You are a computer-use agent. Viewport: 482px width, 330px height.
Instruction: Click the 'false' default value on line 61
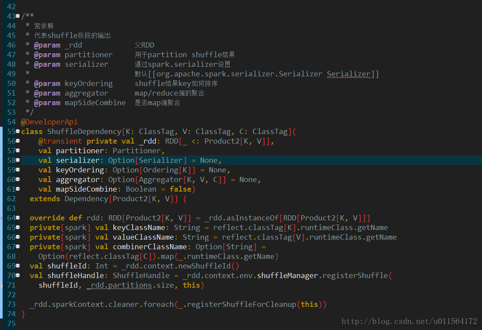coord(180,189)
